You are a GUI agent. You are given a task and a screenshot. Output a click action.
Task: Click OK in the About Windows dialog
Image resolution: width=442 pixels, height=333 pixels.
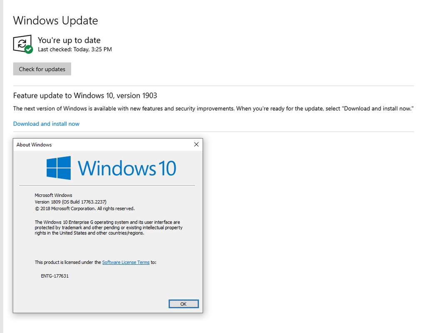(x=184, y=304)
